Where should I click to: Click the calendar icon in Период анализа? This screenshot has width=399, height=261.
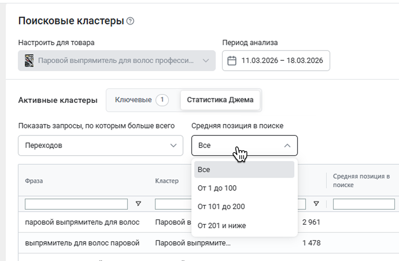[232, 61]
